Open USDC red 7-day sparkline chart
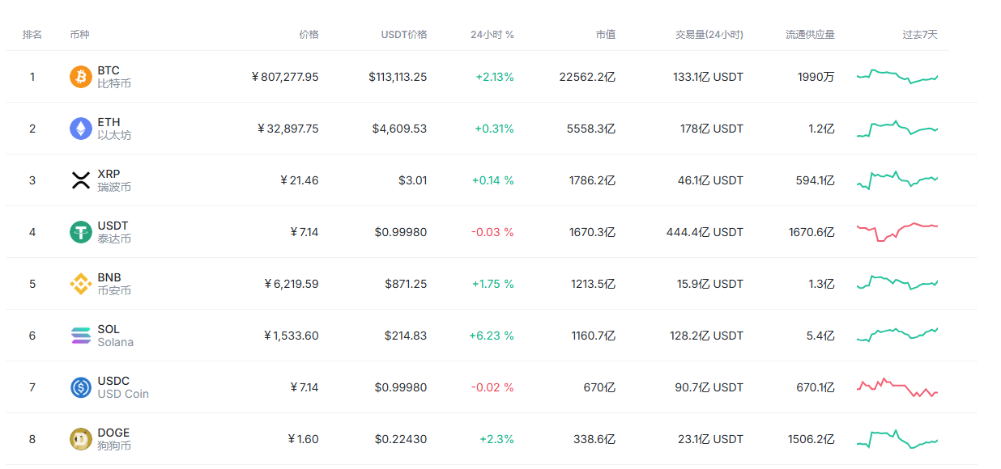Image resolution: width=1001 pixels, height=469 pixels. pos(897,387)
